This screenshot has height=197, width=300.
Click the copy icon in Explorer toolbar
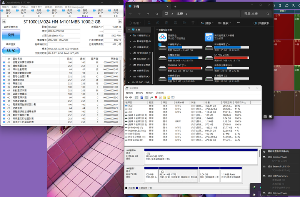coord(158,23)
